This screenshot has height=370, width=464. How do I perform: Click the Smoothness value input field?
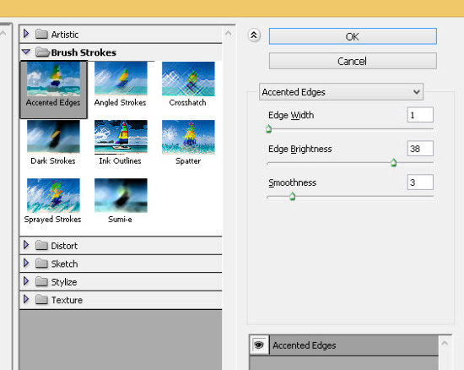(x=420, y=182)
